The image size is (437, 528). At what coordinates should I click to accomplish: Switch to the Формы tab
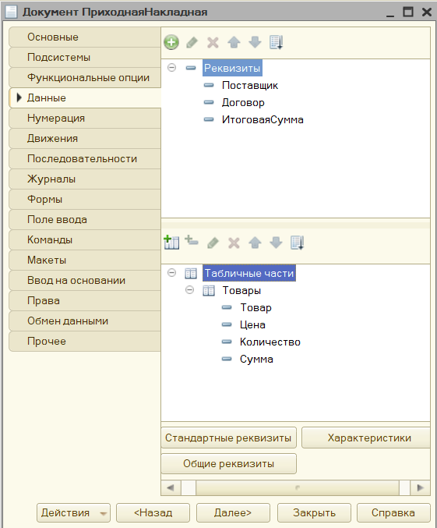coord(85,200)
